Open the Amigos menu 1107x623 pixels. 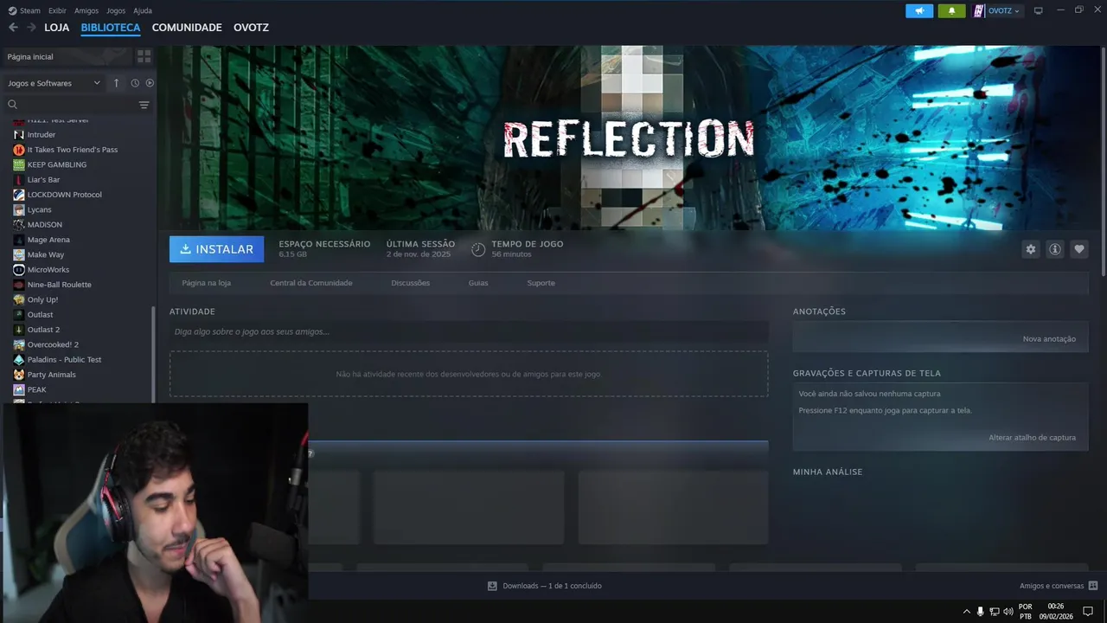86,10
